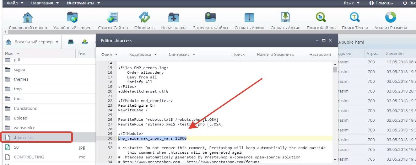
Task: Open editor Настройки settings
Action: click(320, 54)
